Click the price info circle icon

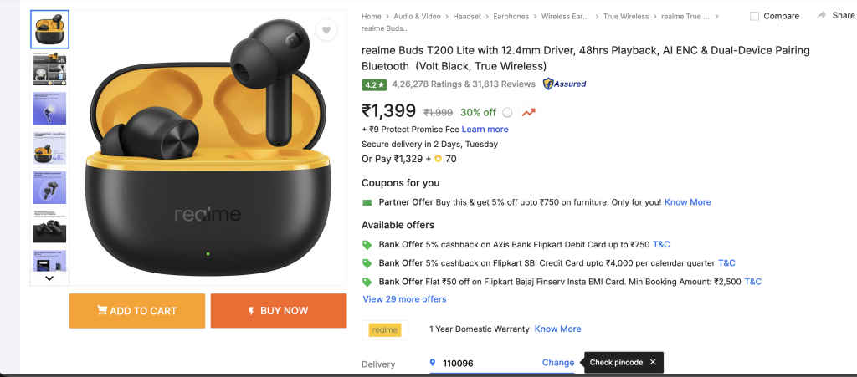(x=507, y=113)
